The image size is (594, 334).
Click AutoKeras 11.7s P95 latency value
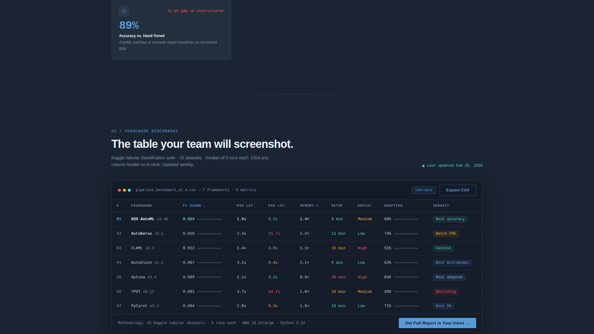coord(274,234)
